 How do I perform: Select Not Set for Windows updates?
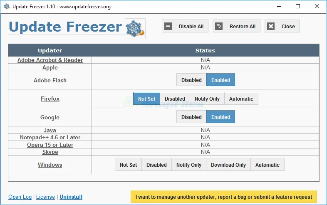tap(128, 165)
